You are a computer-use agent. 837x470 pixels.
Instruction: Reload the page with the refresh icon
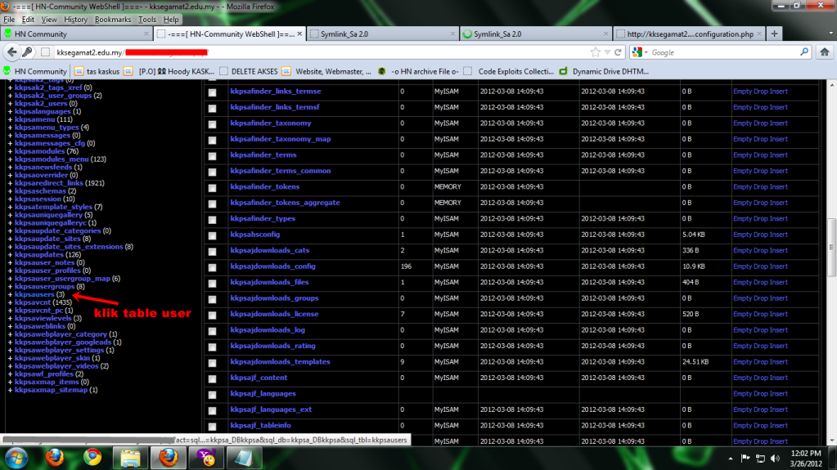pyautogui.click(x=618, y=52)
